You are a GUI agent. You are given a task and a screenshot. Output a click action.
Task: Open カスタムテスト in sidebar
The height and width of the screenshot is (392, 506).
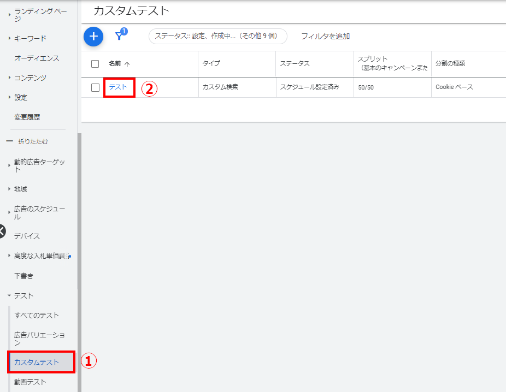tap(37, 362)
